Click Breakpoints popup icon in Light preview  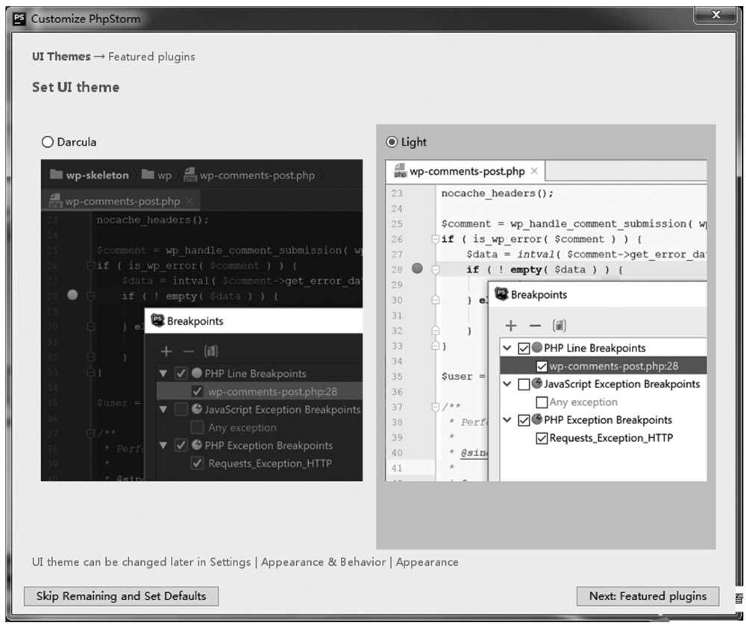tap(501, 293)
